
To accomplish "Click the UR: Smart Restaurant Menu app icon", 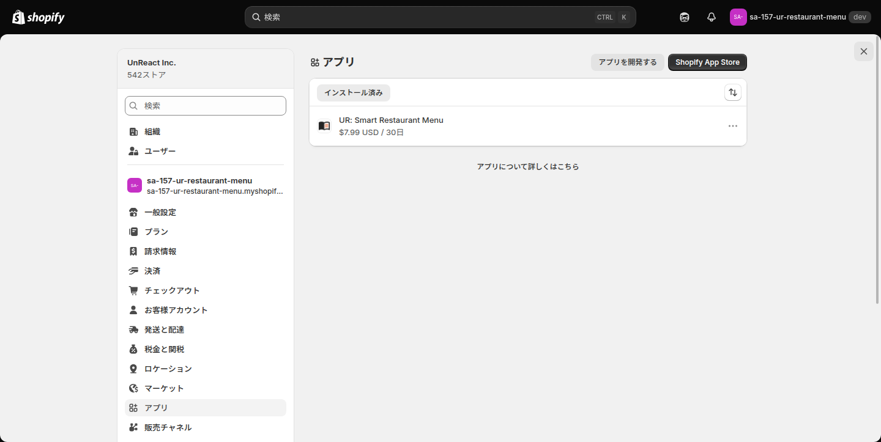I will point(324,126).
